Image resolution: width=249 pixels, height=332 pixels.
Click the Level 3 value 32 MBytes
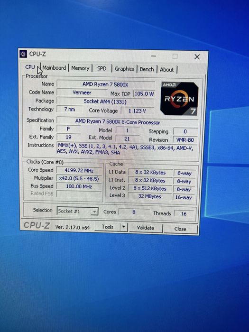click(150, 196)
